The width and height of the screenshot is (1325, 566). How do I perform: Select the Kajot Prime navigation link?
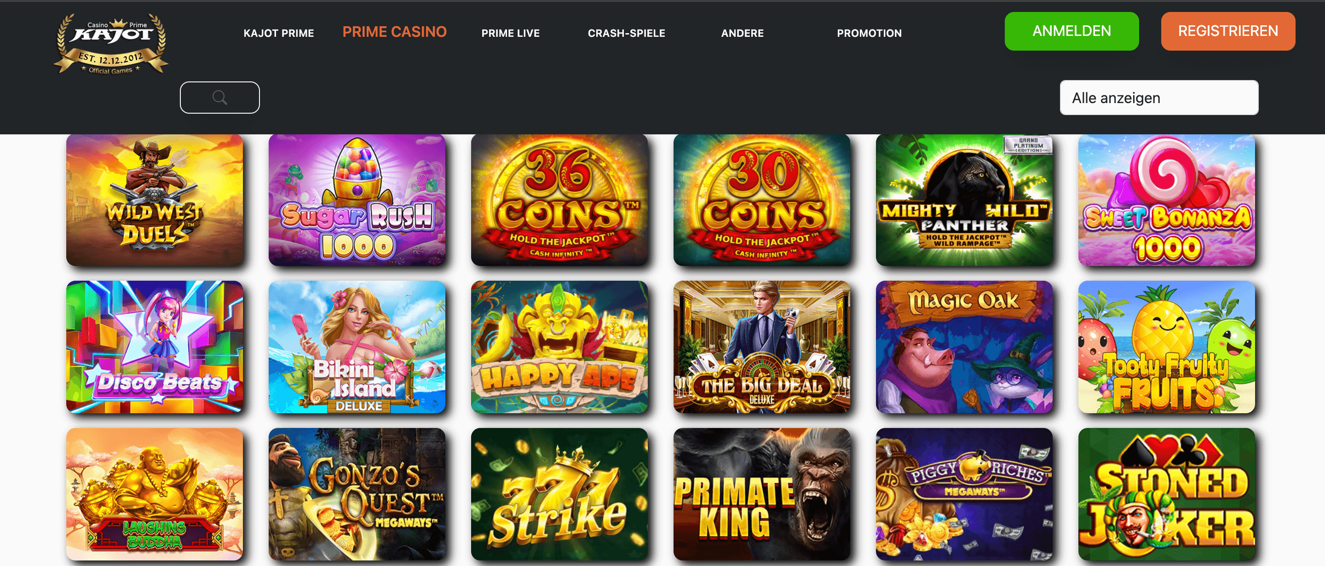278,33
